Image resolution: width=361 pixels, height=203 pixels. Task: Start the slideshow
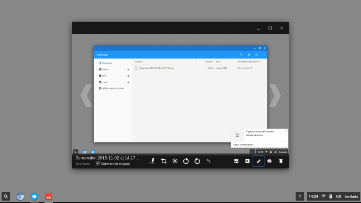pyautogui.click(x=247, y=161)
